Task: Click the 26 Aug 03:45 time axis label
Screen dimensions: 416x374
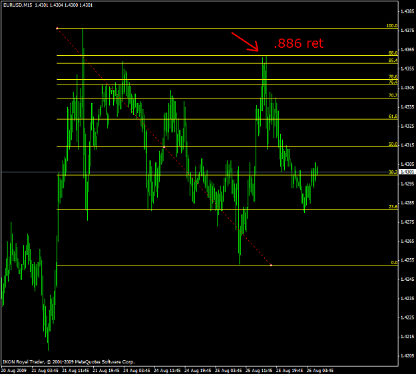Action: [x=320, y=370]
